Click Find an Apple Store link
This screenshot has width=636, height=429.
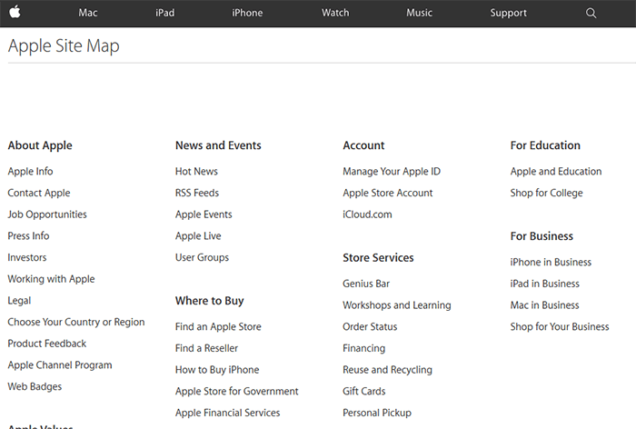click(218, 327)
